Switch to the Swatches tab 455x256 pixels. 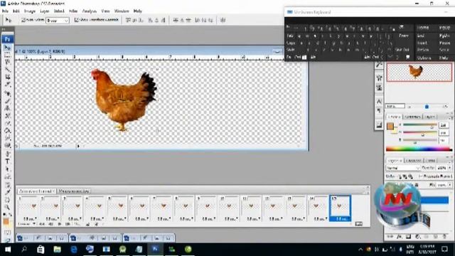click(x=412, y=117)
